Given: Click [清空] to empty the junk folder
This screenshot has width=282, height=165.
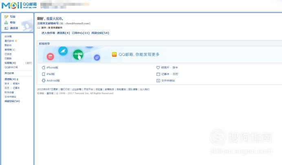Looking at the screenshot, I should click(x=29, y=63).
